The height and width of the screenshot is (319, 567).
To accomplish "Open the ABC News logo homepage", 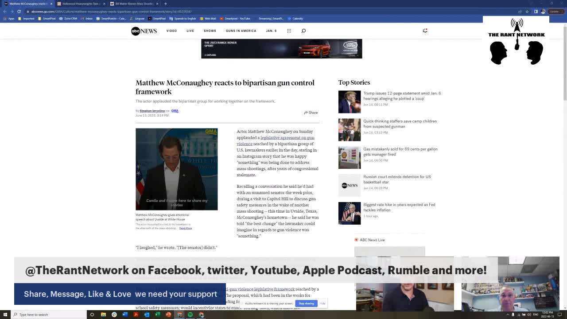I will point(144,31).
